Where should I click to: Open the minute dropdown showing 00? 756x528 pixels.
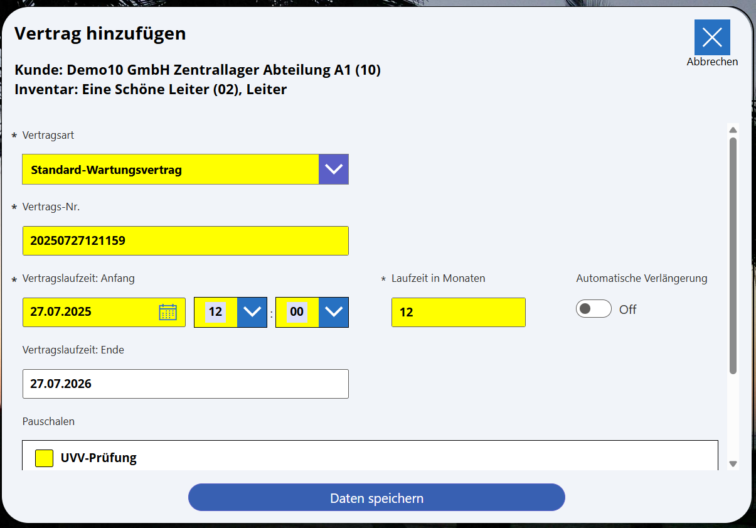(x=333, y=312)
